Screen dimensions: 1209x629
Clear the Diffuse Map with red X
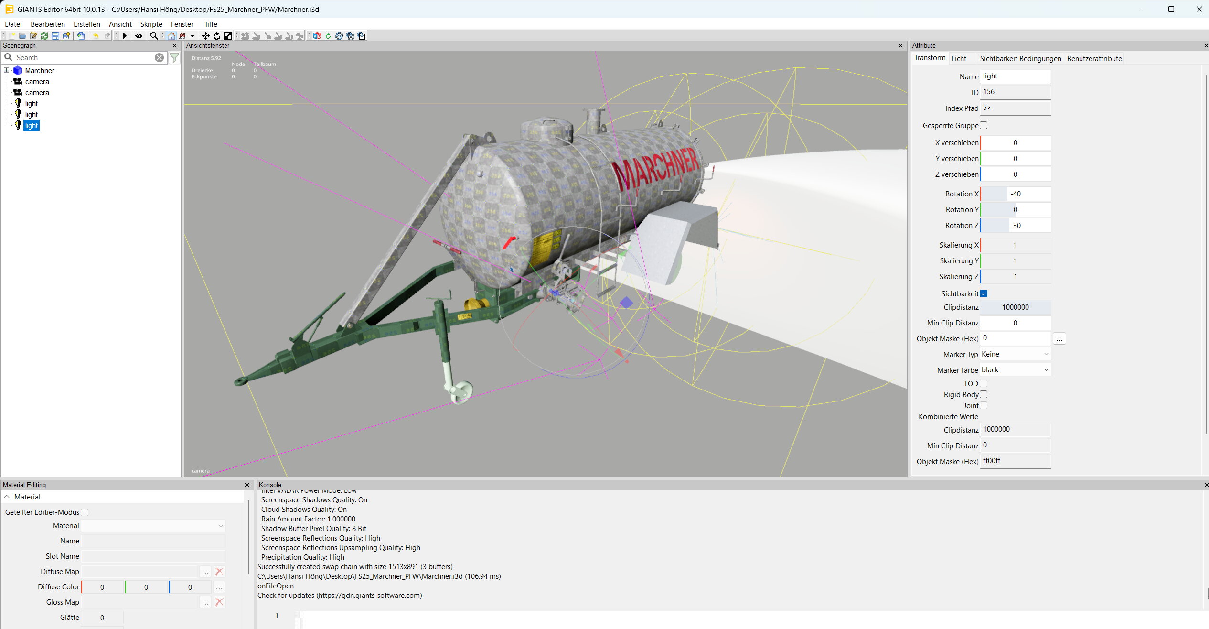pyautogui.click(x=219, y=572)
